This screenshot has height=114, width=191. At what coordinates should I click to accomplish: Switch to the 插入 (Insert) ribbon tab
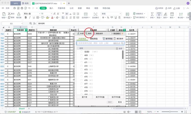pos(51,8)
